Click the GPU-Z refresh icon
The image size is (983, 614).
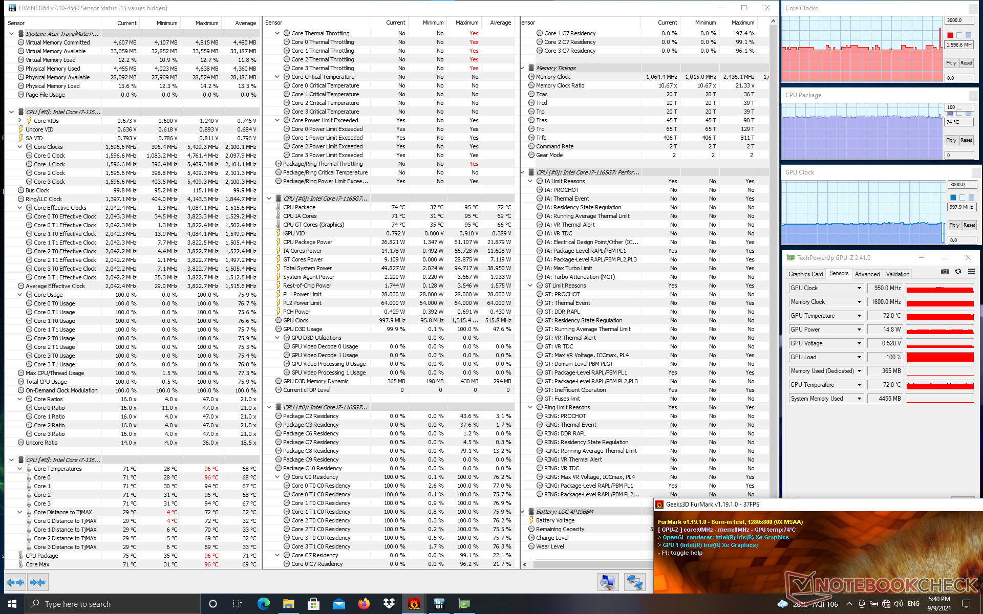(x=958, y=272)
